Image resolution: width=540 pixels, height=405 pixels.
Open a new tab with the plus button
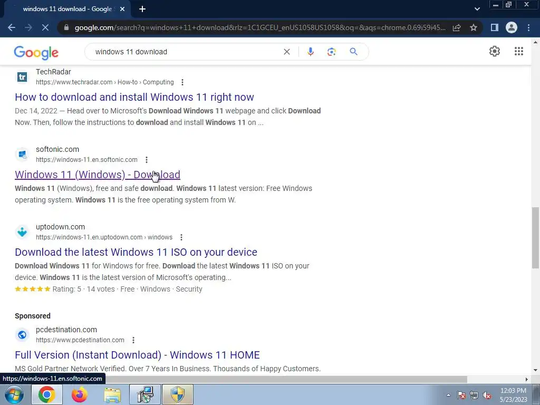[x=142, y=9]
